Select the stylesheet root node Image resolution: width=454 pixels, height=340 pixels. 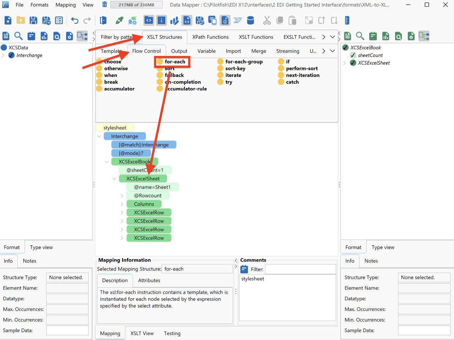pos(115,128)
